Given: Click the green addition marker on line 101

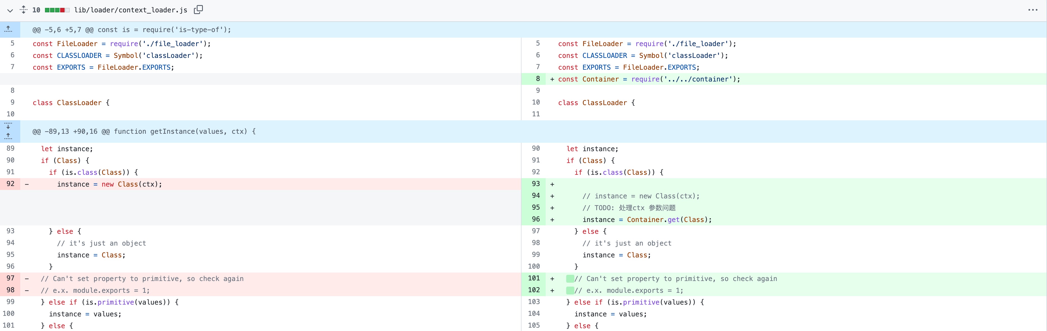Looking at the screenshot, I should [x=571, y=278].
